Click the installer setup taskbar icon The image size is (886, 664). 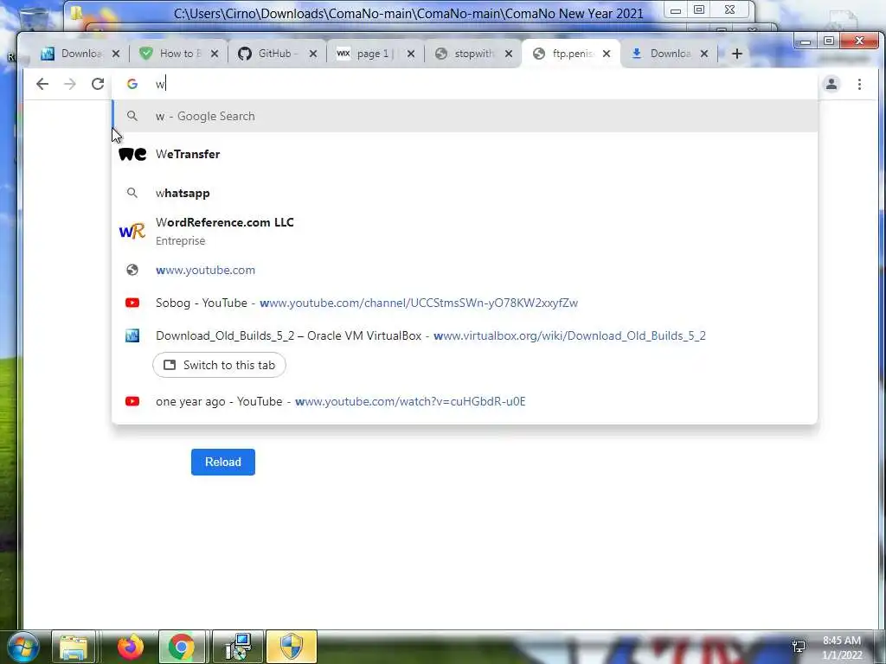(237, 647)
